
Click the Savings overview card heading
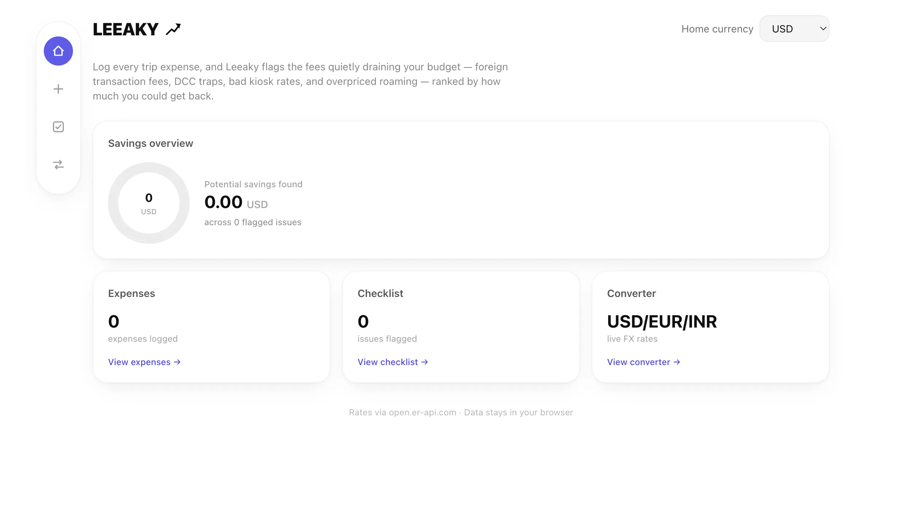(x=150, y=143)
